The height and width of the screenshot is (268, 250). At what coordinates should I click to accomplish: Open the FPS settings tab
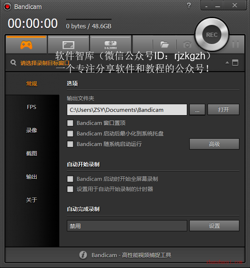tap(32, 107)
